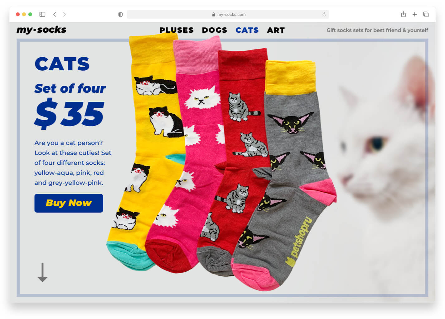Open a new tab with the plus icon
The image size is (445, 319).
pyautogui.click(x=414, y=14)
